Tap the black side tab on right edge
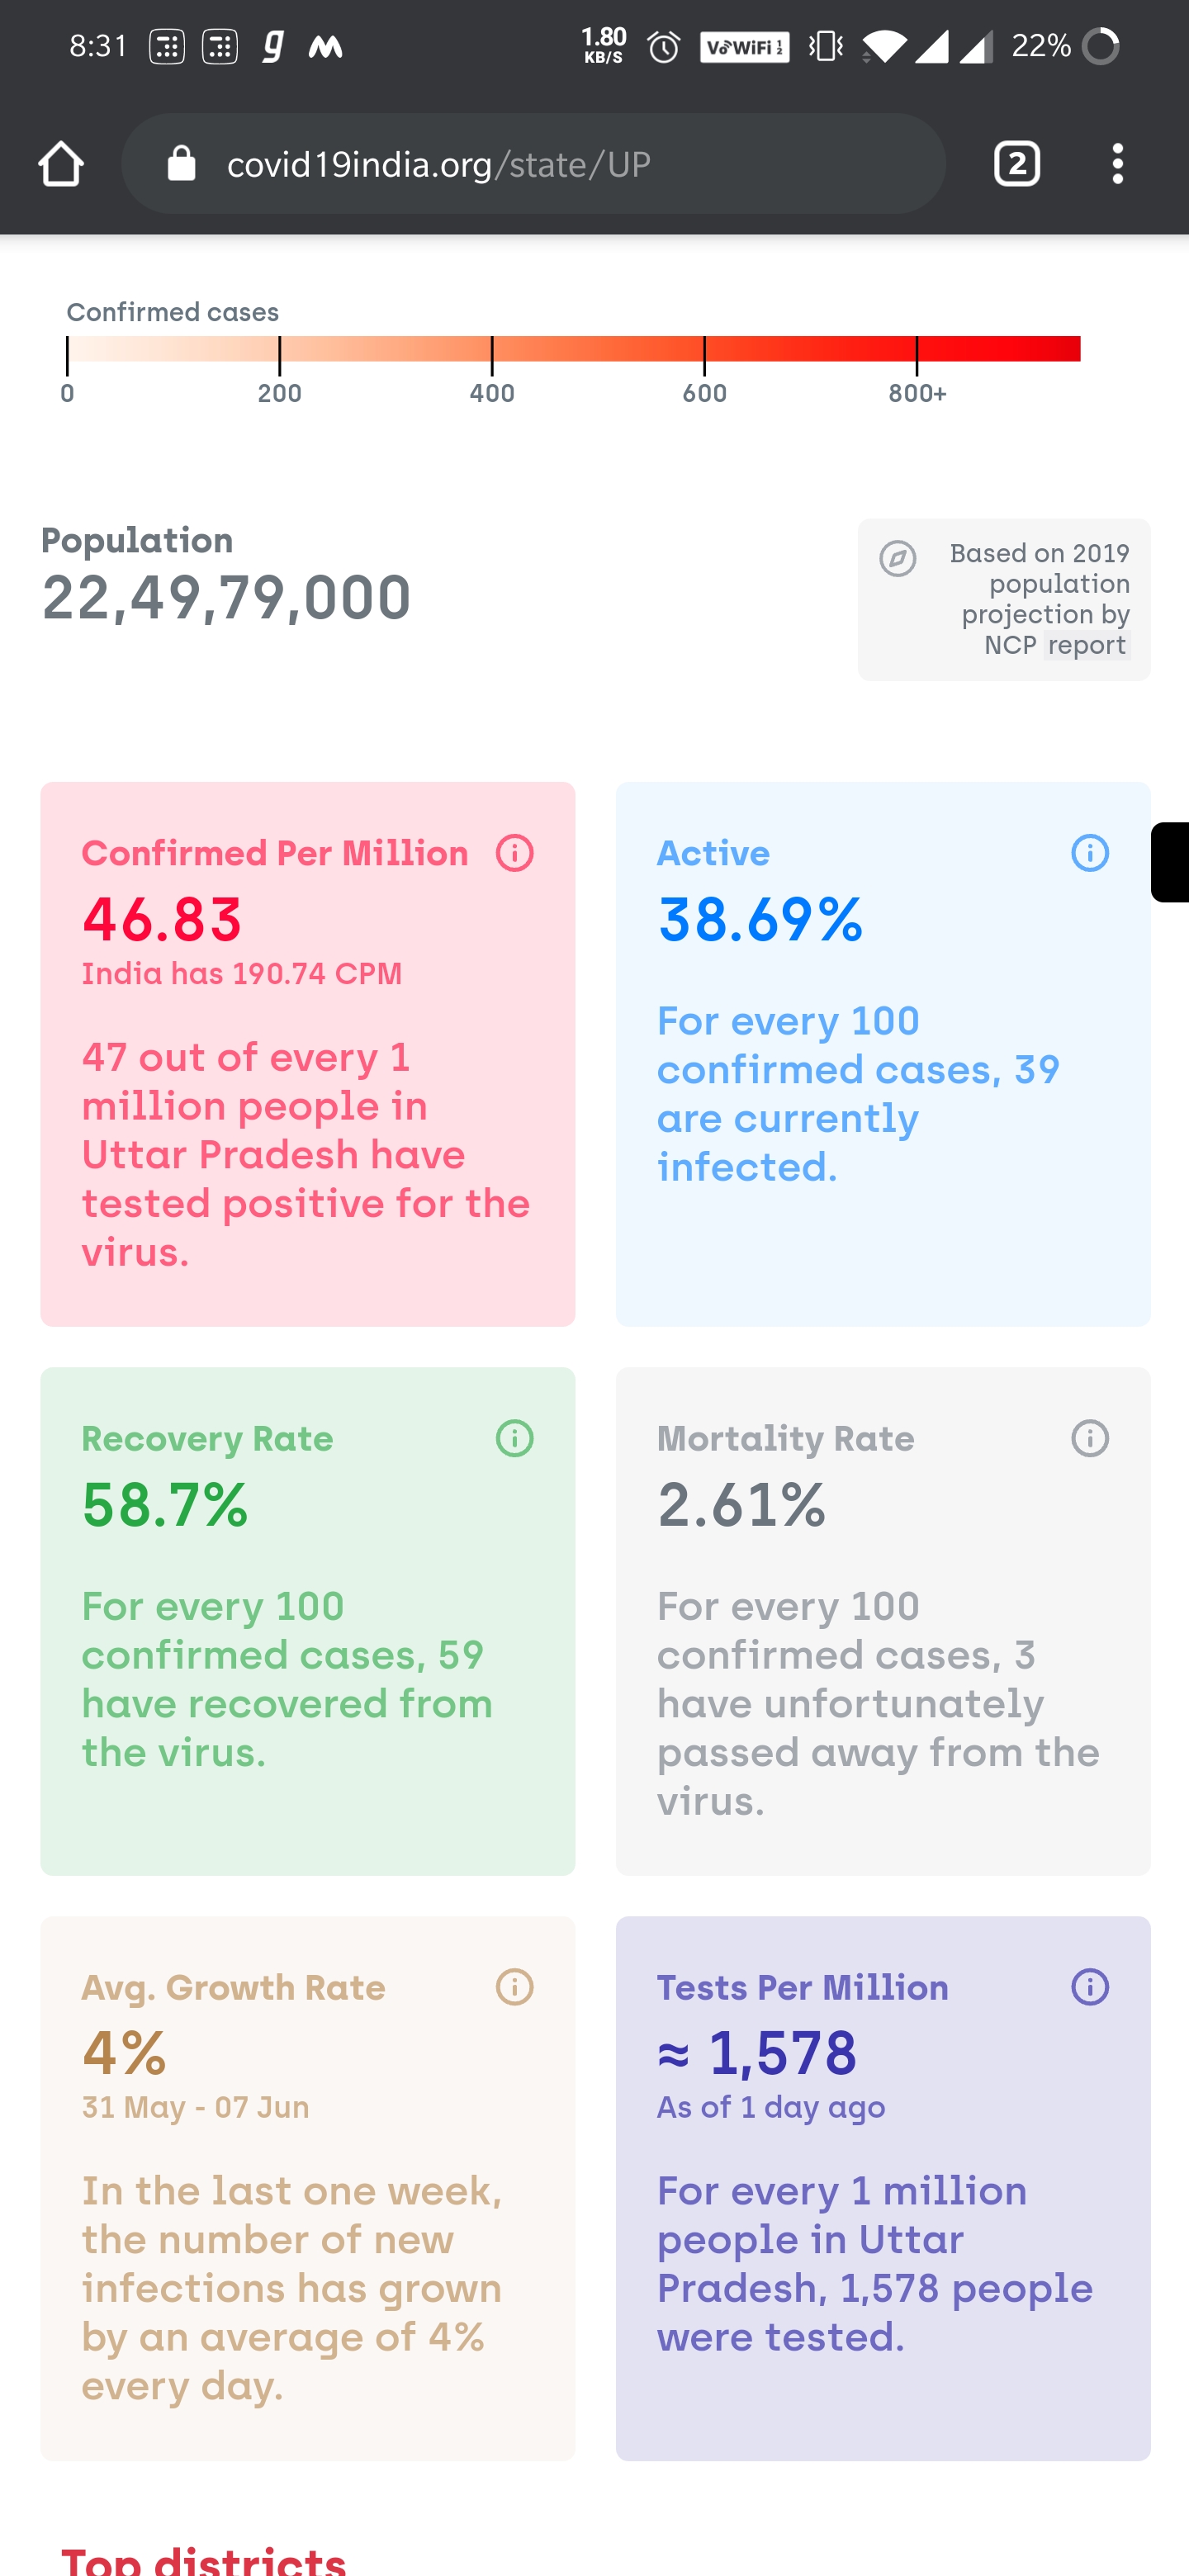1189x2576 pixels. point(1169,862)
